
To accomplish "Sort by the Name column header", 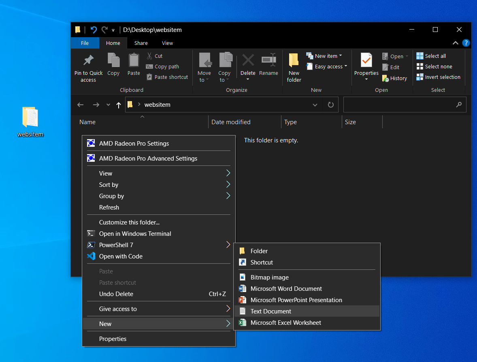I will 87,122.
